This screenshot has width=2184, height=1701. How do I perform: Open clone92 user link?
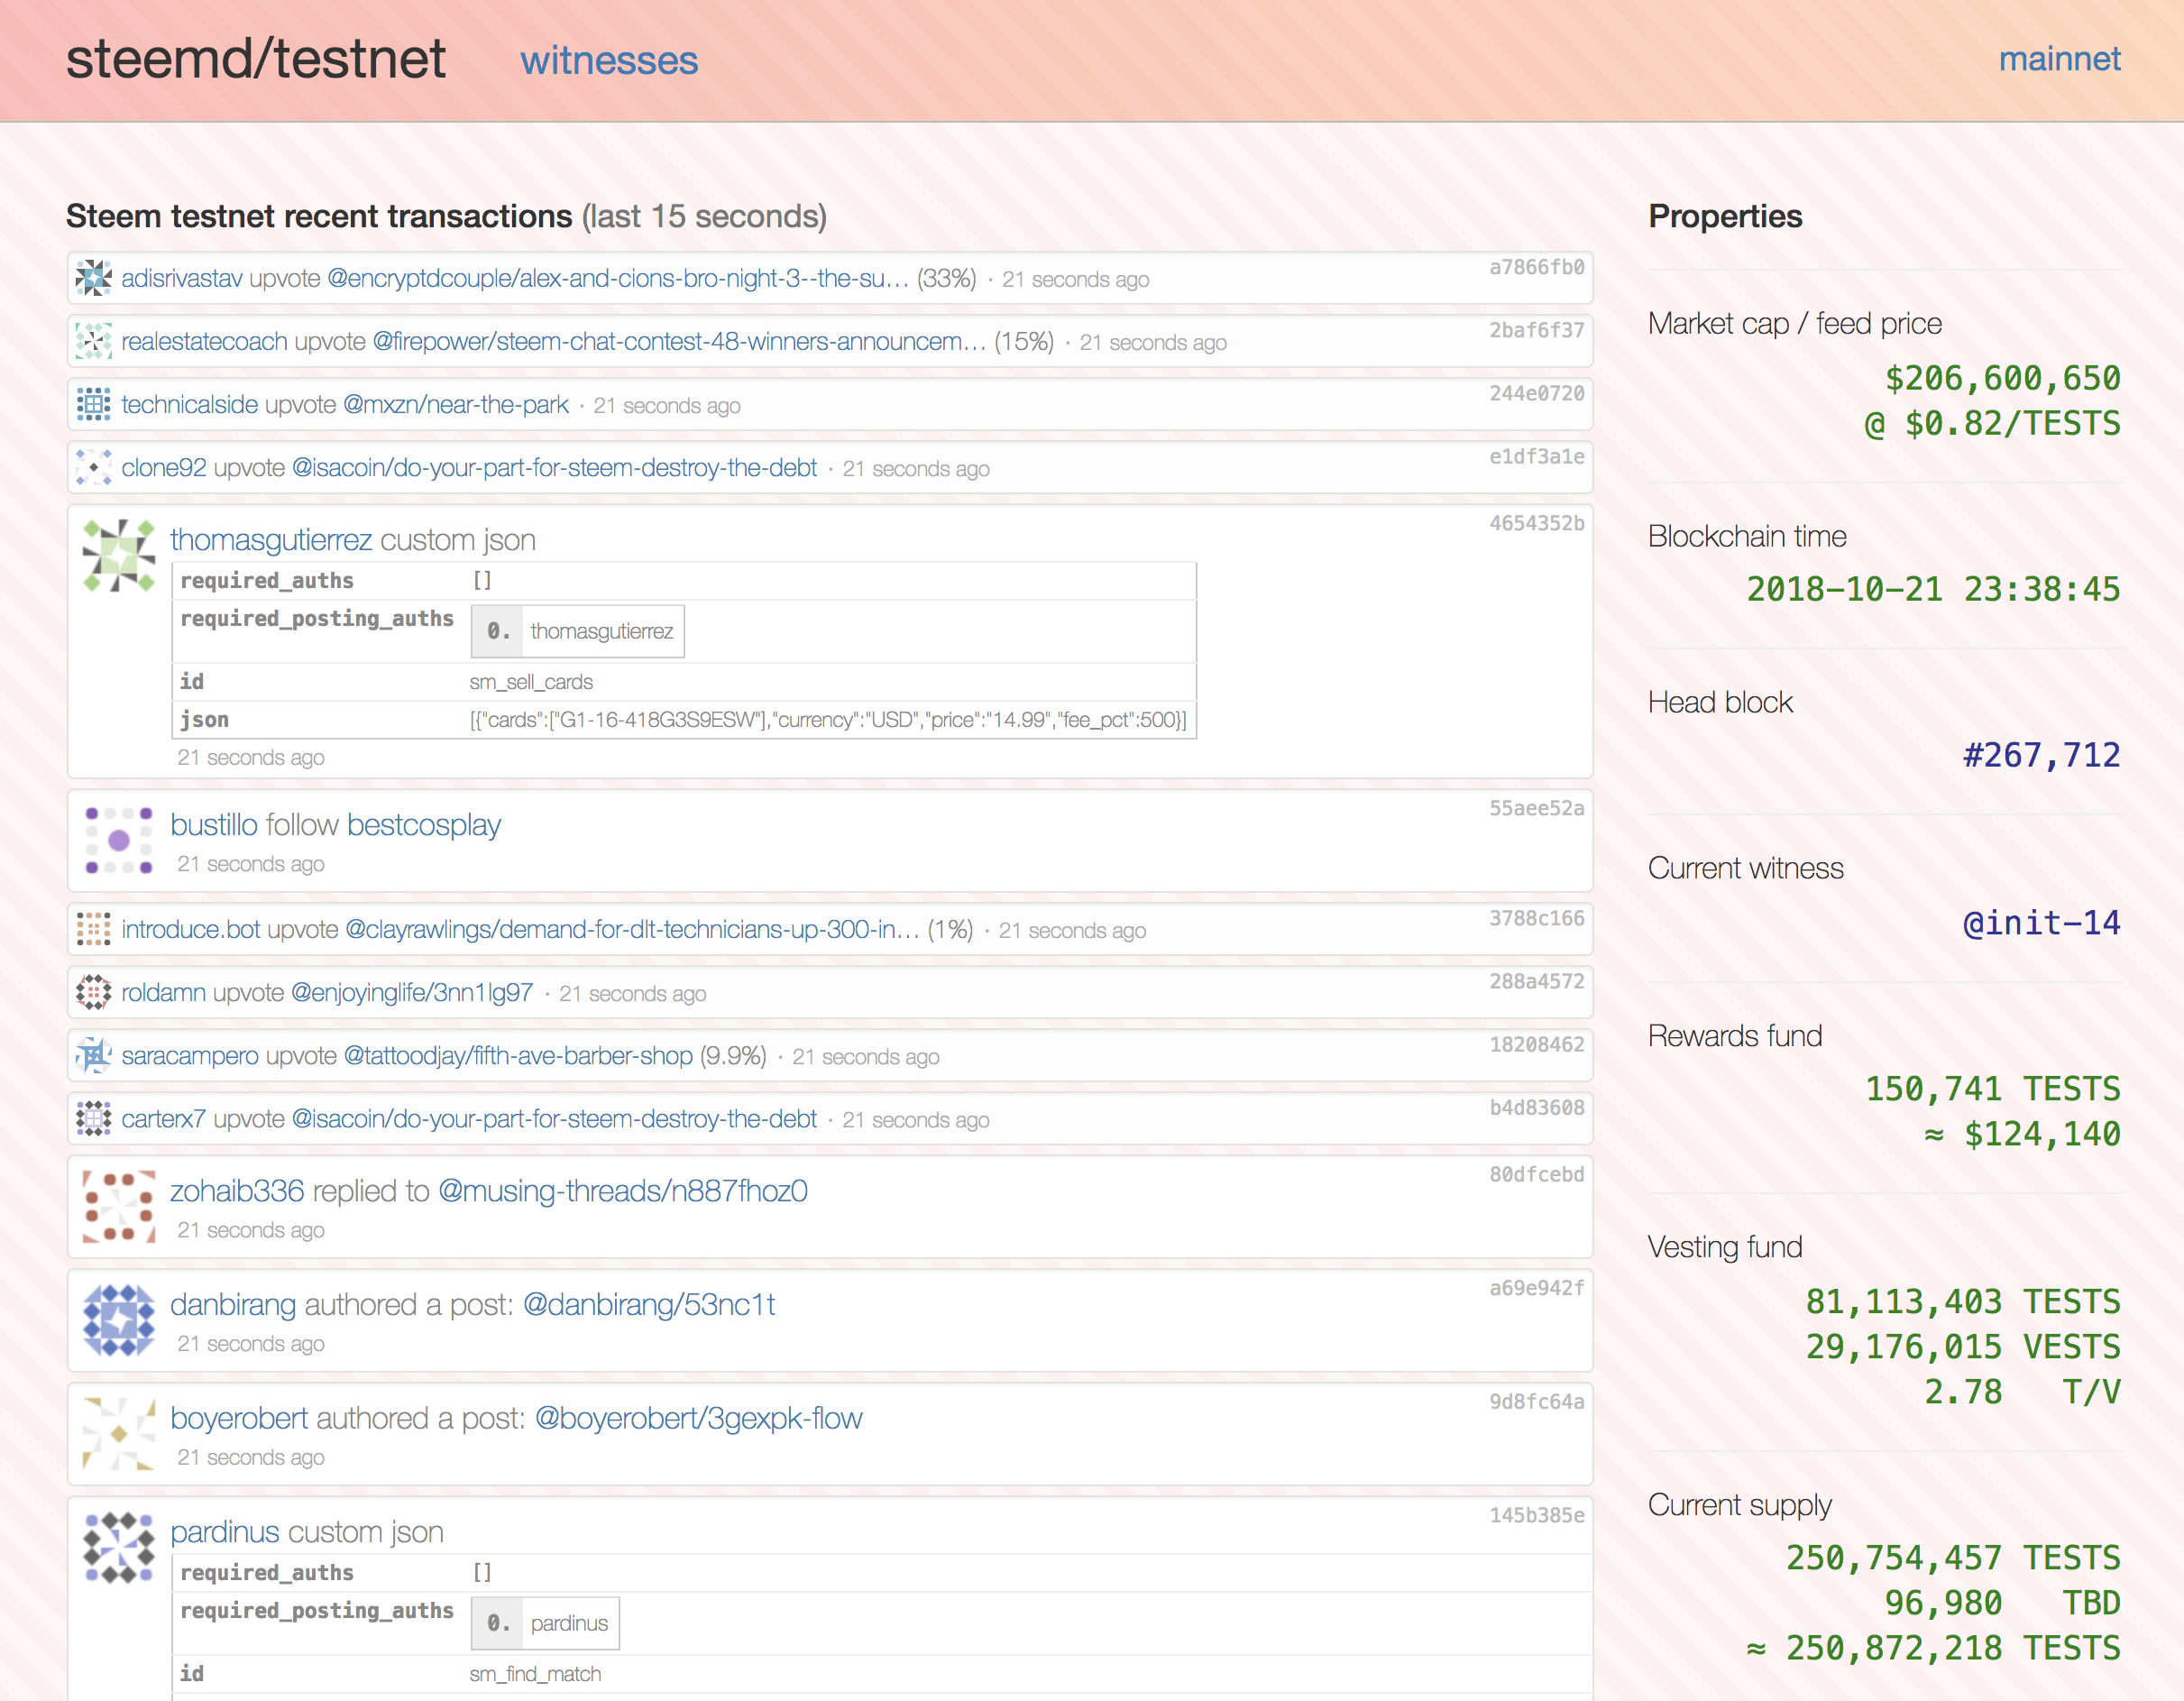pos(164,467)
